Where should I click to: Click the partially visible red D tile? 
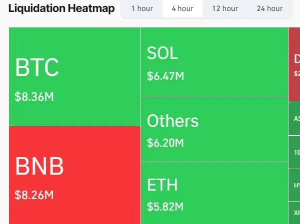(294, 64)
